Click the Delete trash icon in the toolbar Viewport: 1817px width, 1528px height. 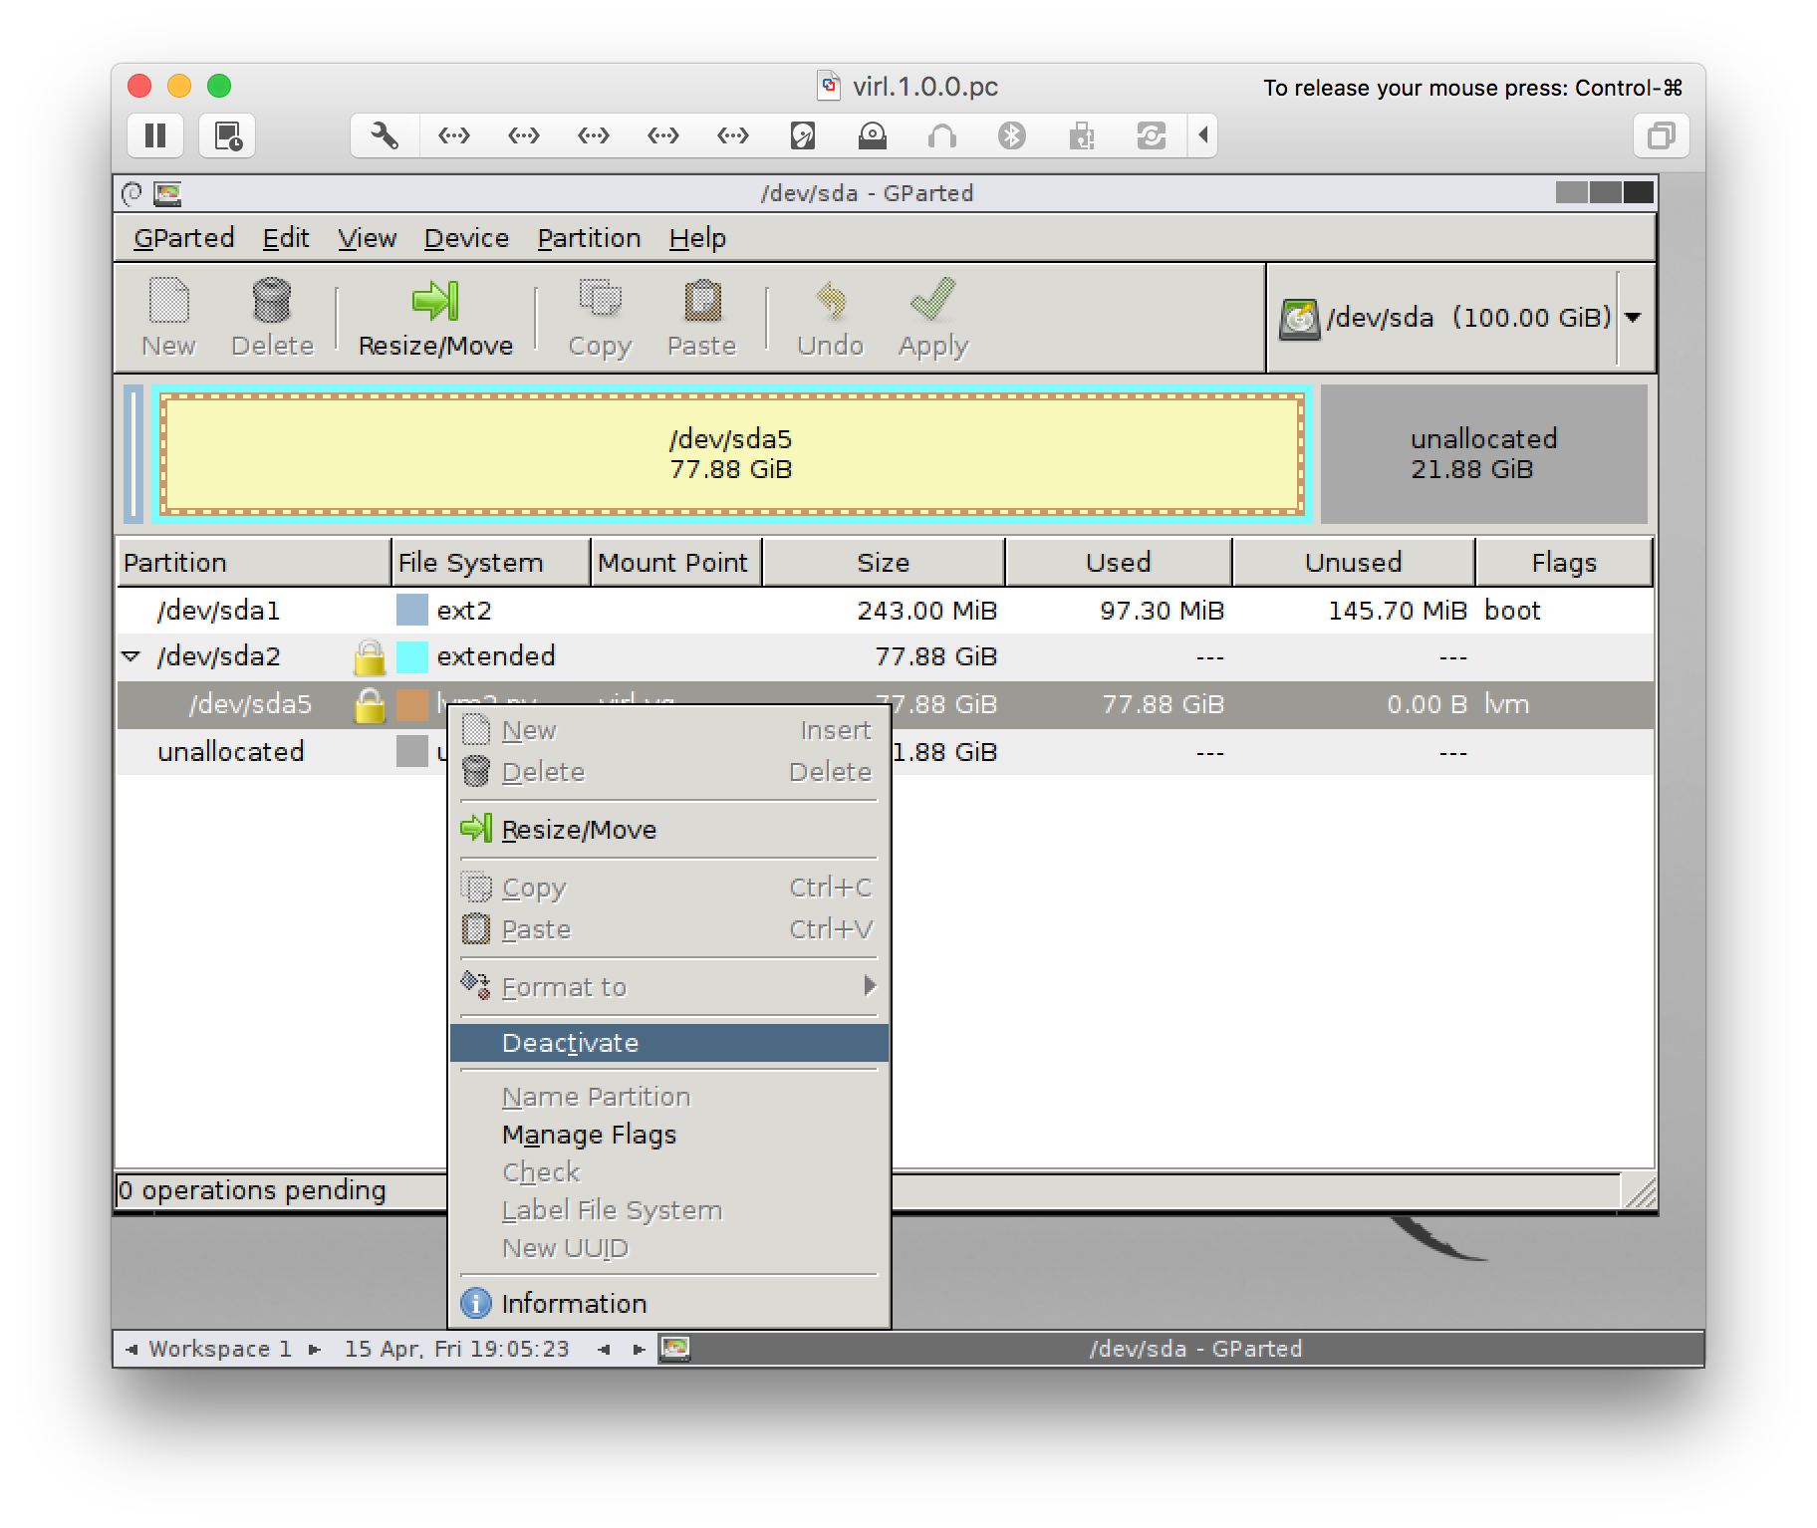(x=271, y=317)
